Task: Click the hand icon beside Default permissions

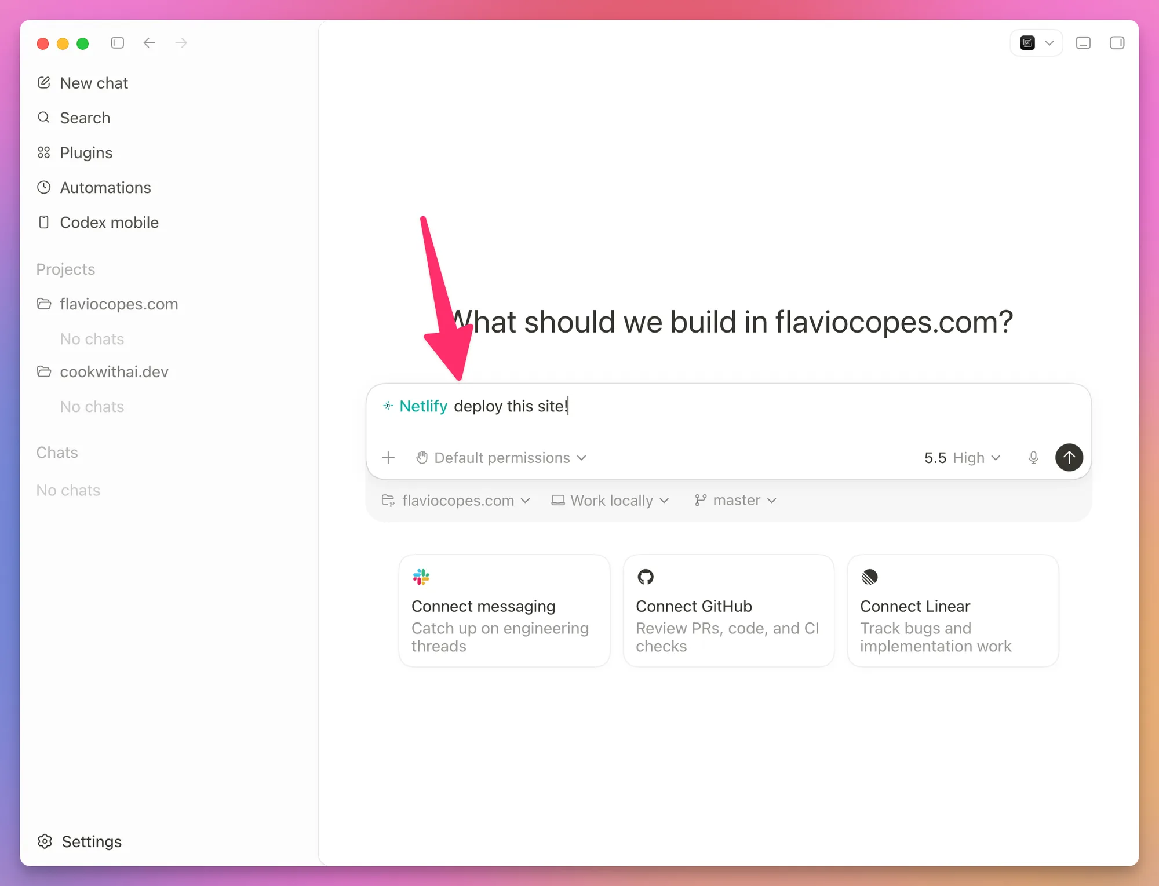Action: [x=422, y=458]
